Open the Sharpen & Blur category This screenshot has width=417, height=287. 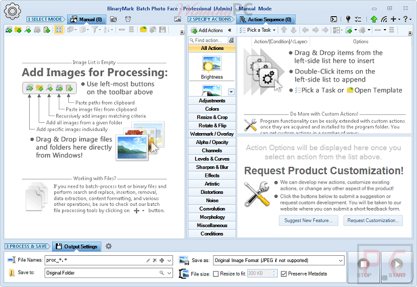click(x=212, y=167)
